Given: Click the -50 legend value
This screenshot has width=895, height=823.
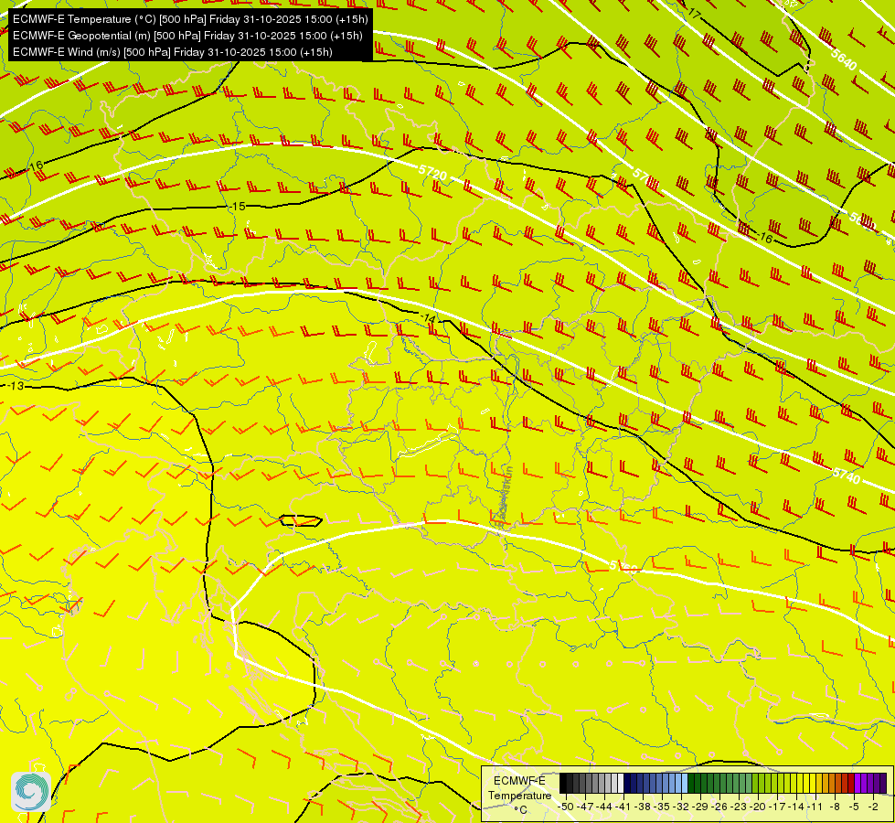Looking at the screenshot, I should pos(566,807).
